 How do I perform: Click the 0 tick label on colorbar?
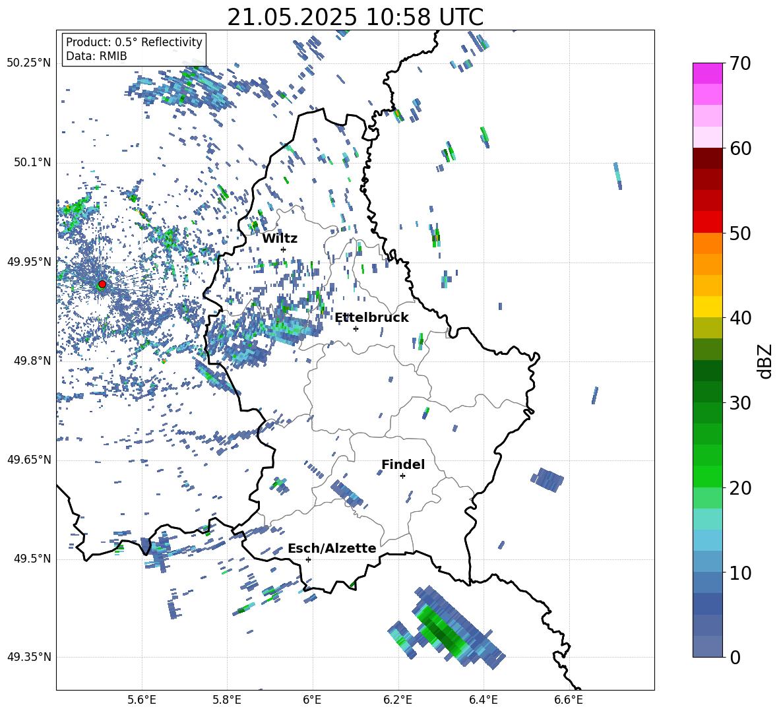[x=735, y=657]
